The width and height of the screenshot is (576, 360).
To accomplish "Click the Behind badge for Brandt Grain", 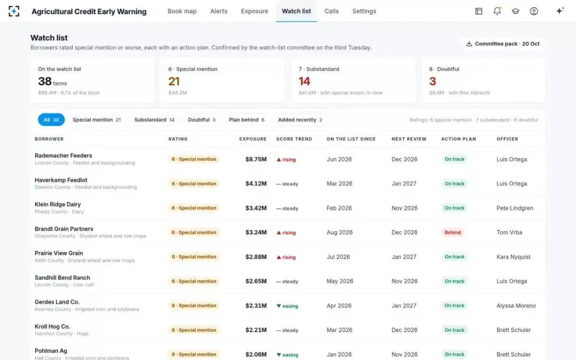I will coord(453,232).
